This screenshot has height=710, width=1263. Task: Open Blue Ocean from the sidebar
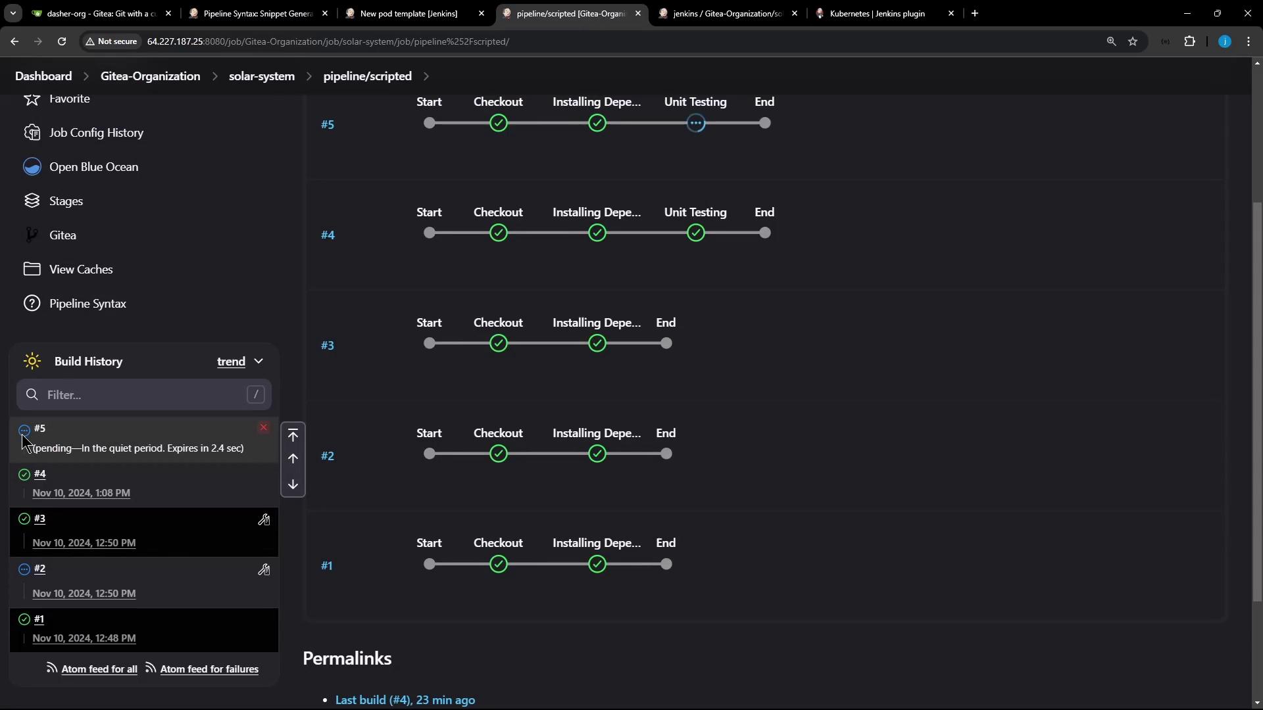(x=93, y=167)
